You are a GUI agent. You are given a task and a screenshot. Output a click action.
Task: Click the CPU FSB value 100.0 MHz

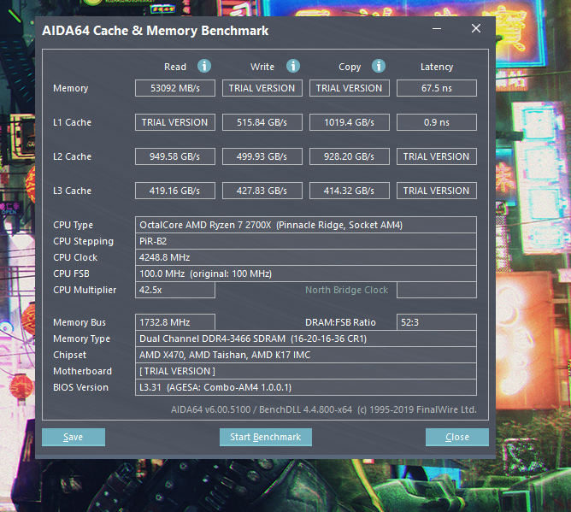(306, 274)
